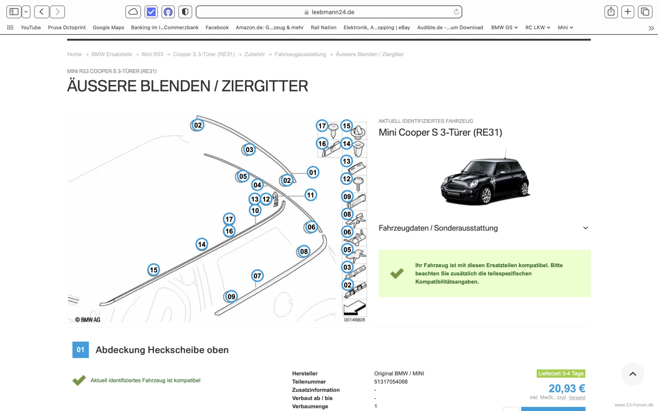Click the black arrow icon in parts legend

tap(354, 308)
